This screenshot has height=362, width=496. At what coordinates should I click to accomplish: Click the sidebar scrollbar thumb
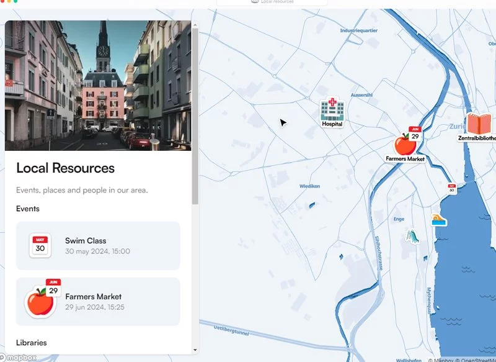pyautogui.click(x=195, y=118)
